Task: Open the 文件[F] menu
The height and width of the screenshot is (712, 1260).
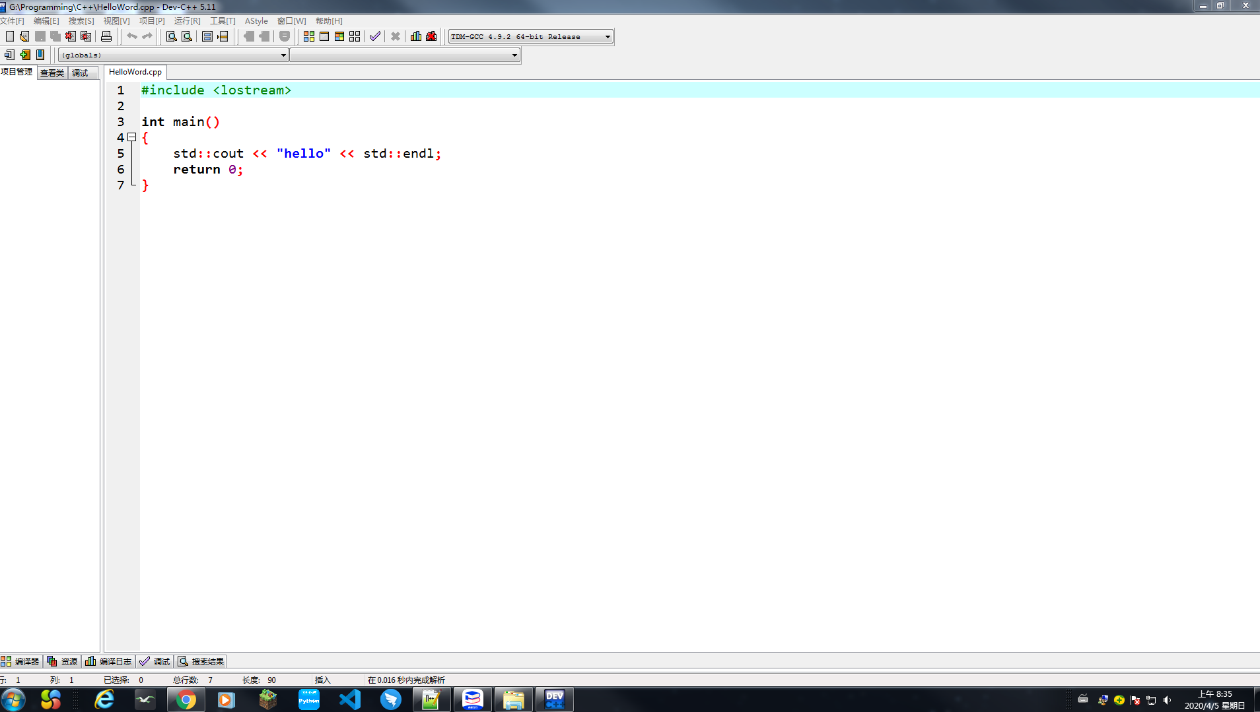Action: (12, 21)
